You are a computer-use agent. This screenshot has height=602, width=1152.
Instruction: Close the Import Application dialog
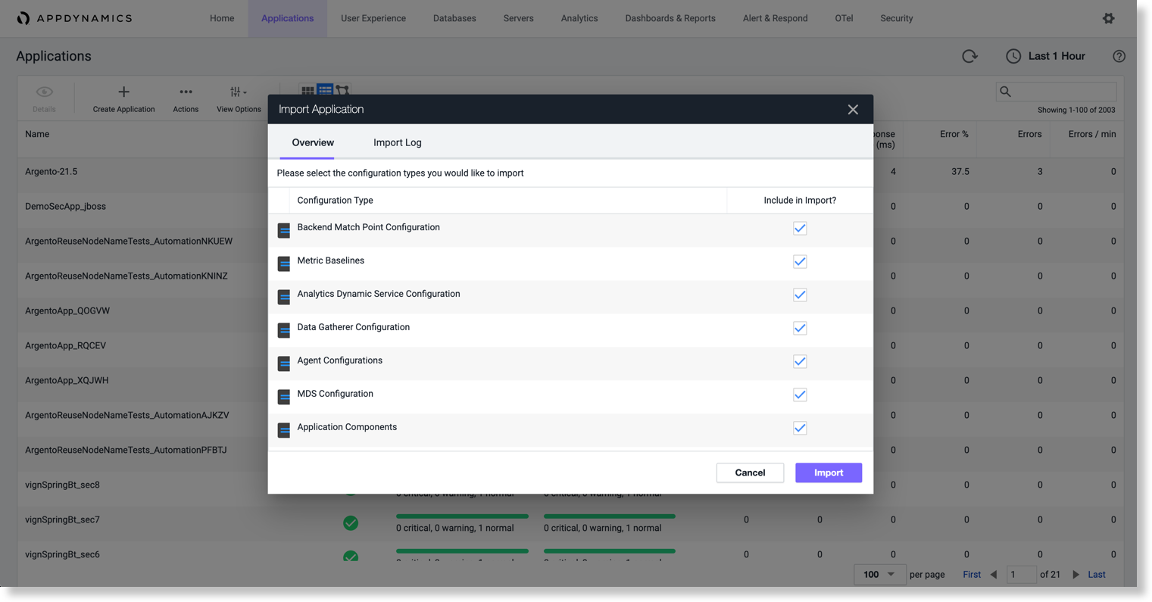coord(853,110)
